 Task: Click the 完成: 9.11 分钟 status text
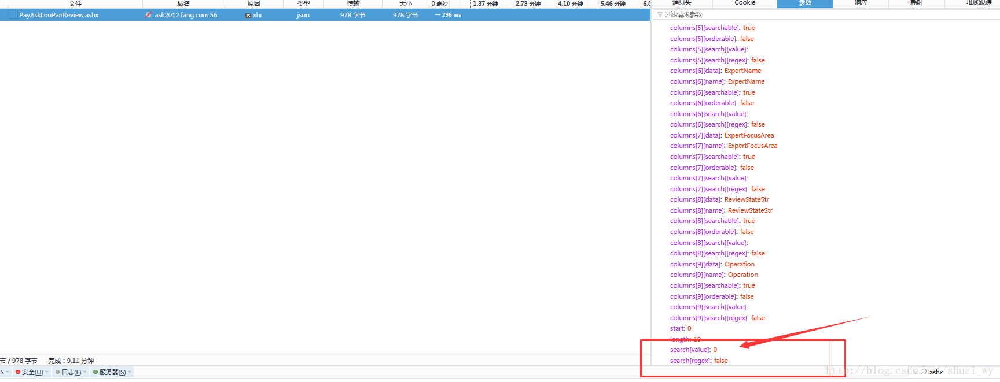point(71,361)
